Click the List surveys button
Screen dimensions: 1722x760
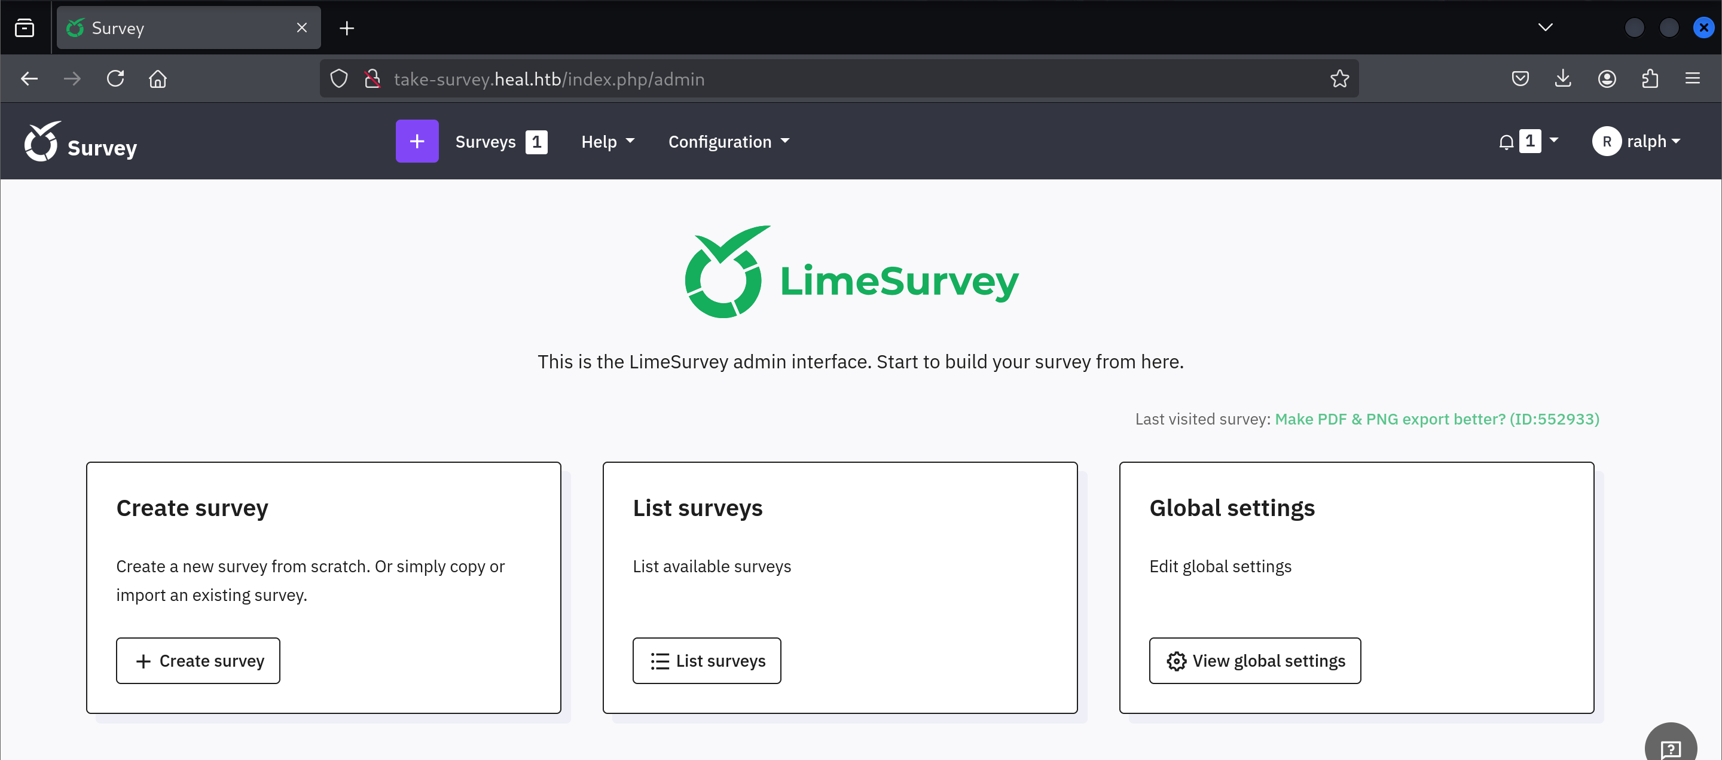click(x=707, y=660)
